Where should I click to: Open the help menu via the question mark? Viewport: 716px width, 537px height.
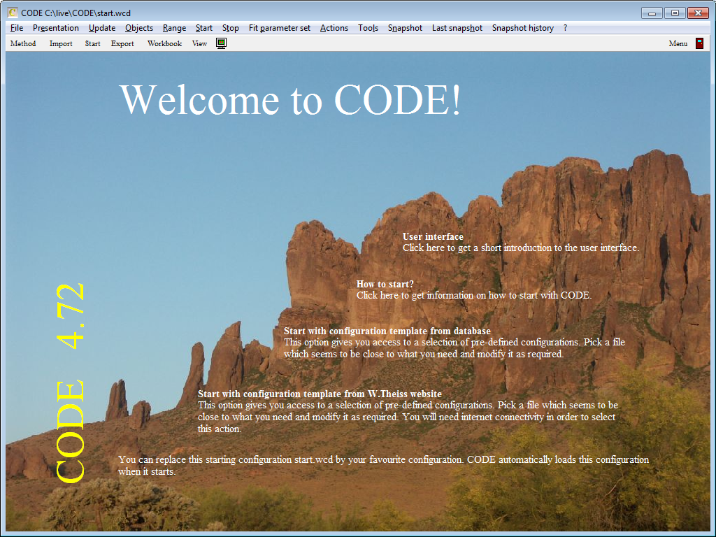564,28
